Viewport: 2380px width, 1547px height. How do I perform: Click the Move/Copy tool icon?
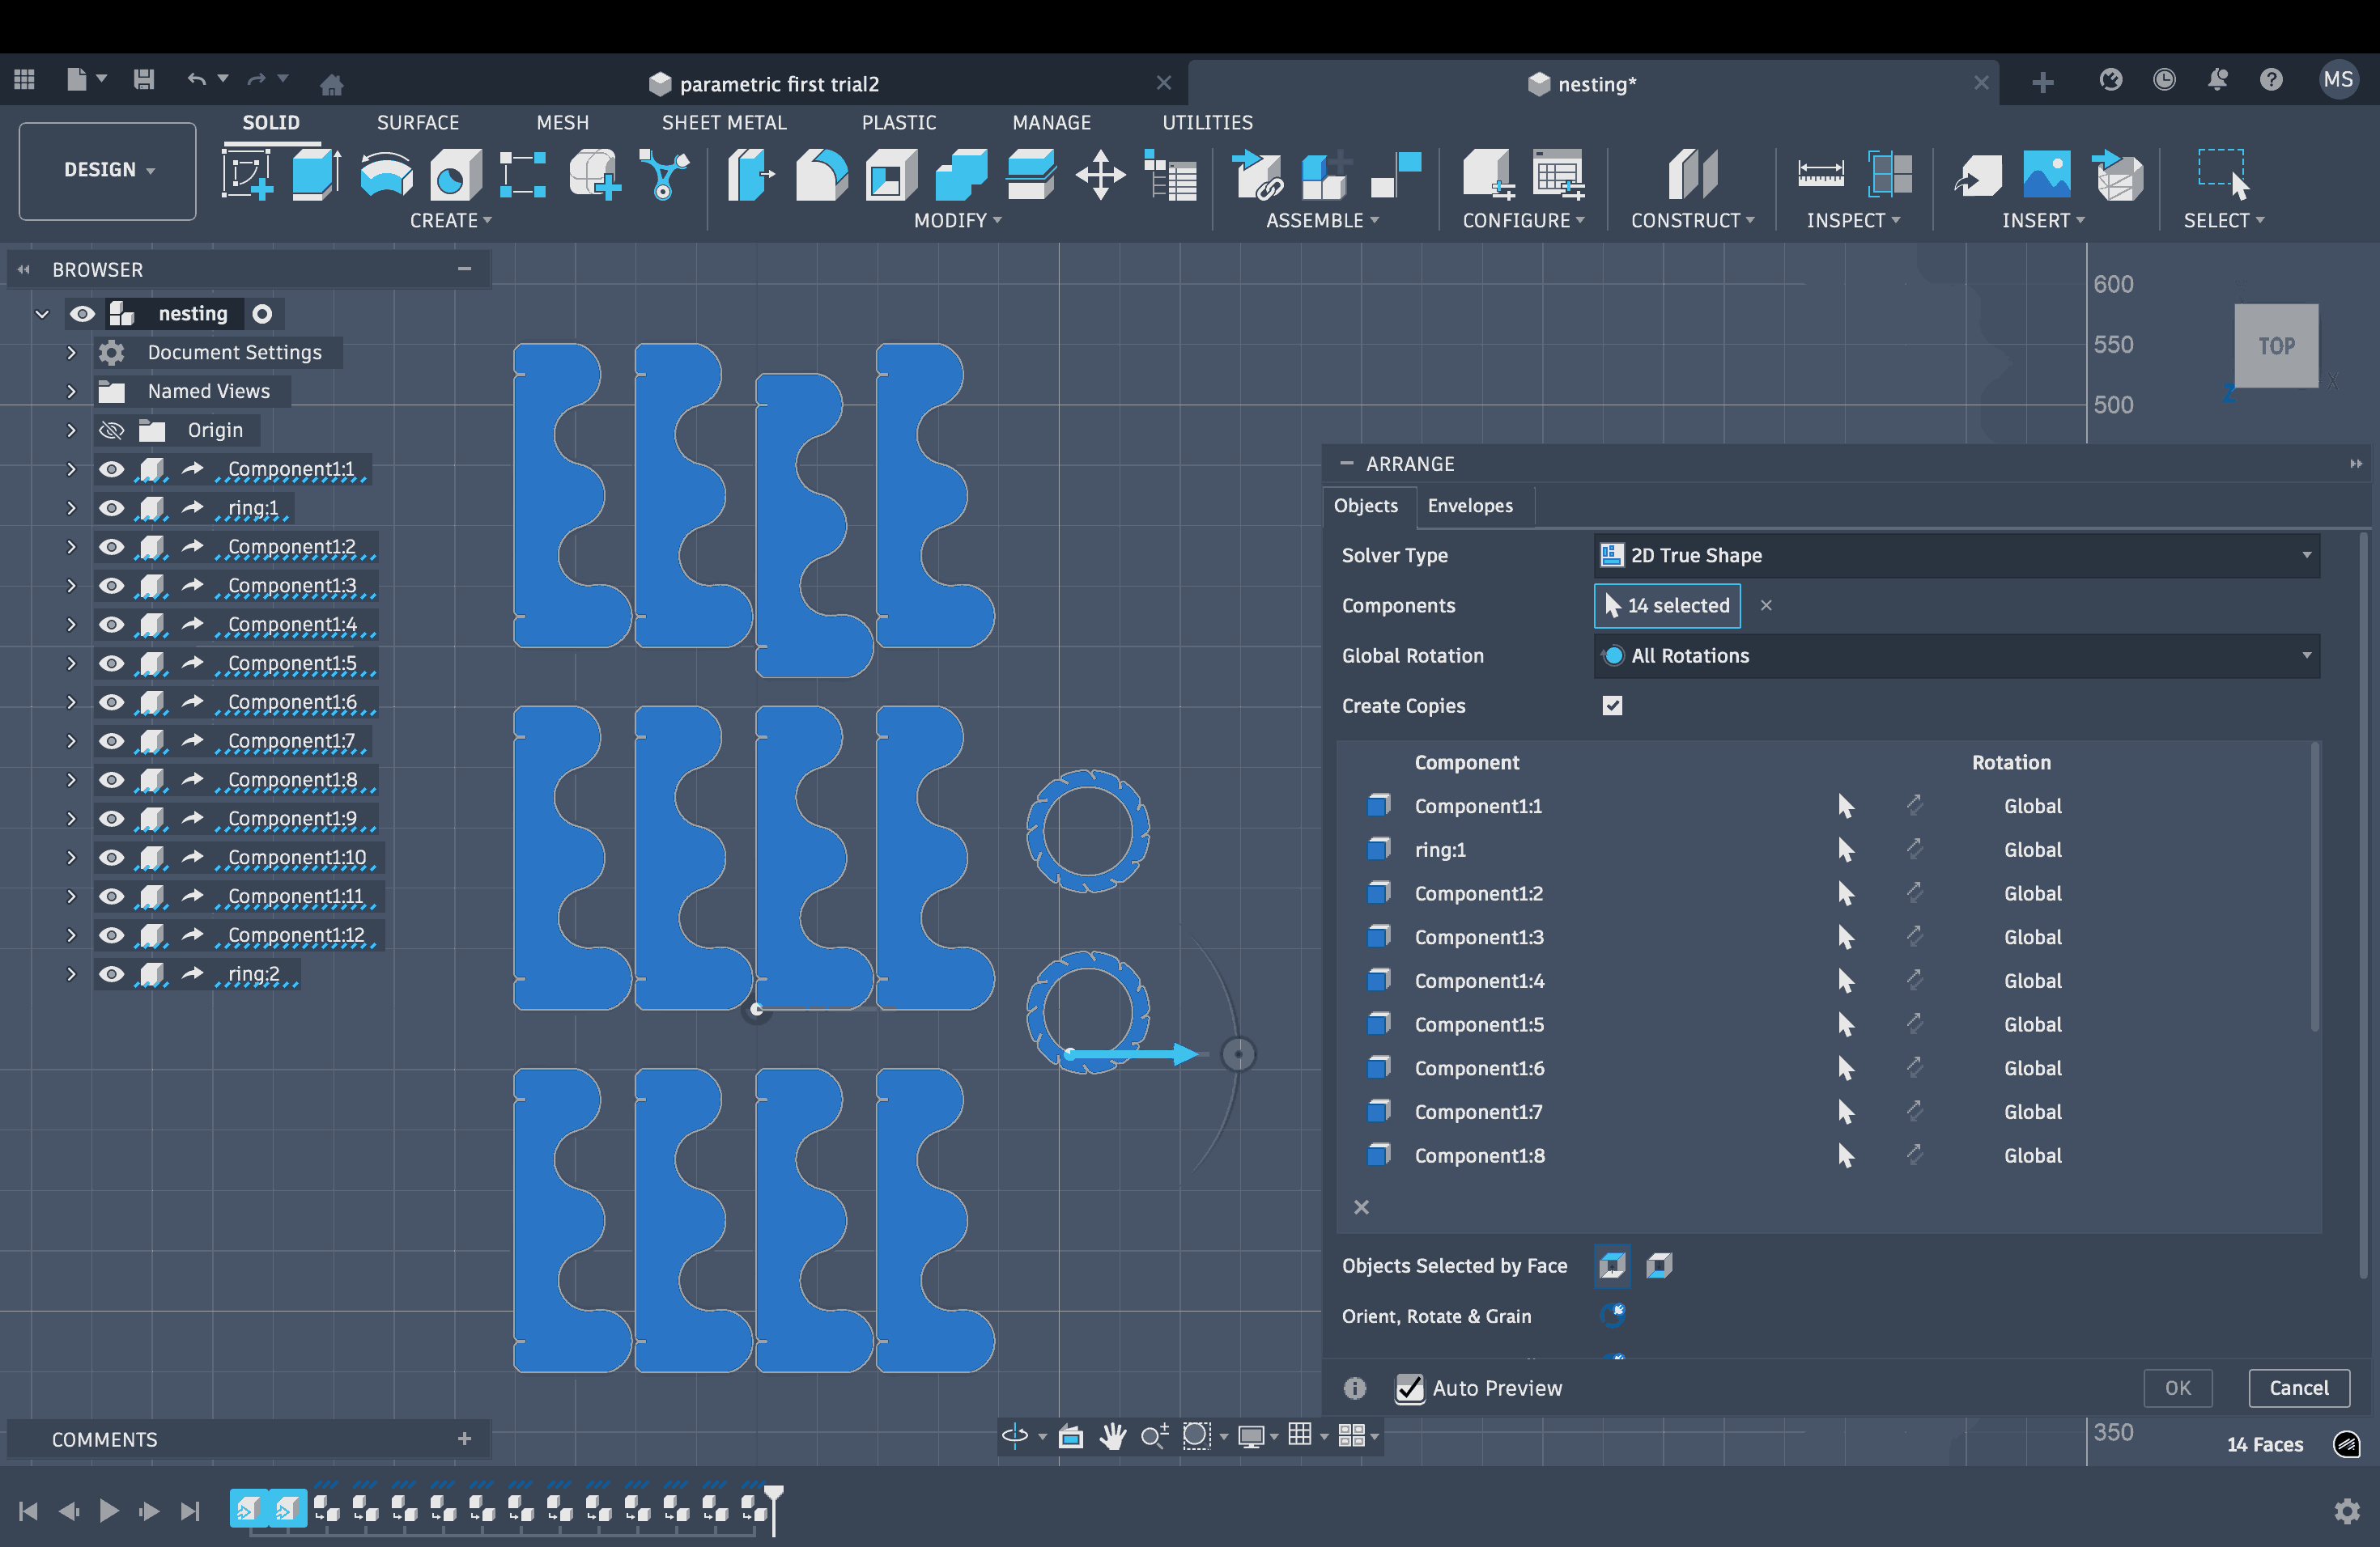(x=1100, y=174)
